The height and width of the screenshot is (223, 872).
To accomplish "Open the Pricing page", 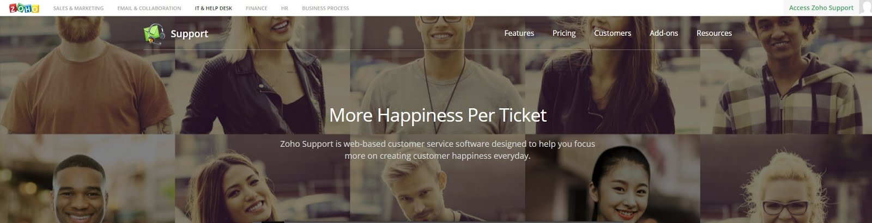I will [564, 33].
